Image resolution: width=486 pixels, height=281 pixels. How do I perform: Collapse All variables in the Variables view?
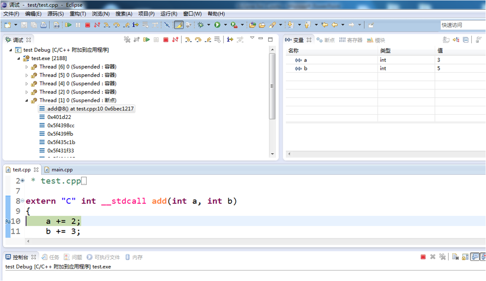465,39
